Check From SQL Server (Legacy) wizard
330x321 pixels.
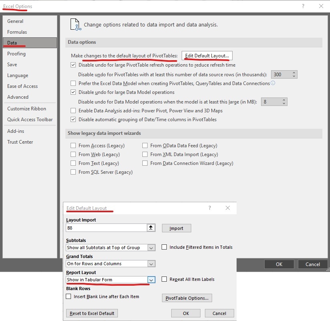click(73, 172)
